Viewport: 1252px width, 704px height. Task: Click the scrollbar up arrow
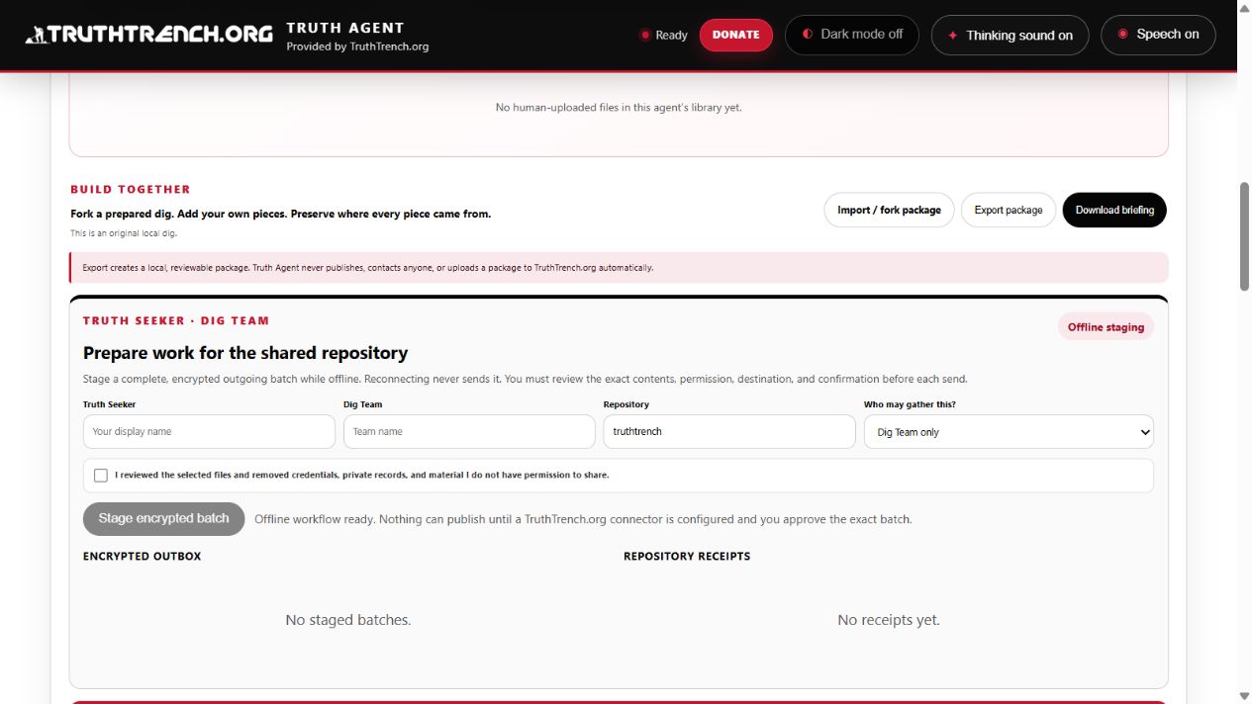tap(1244, 8)
